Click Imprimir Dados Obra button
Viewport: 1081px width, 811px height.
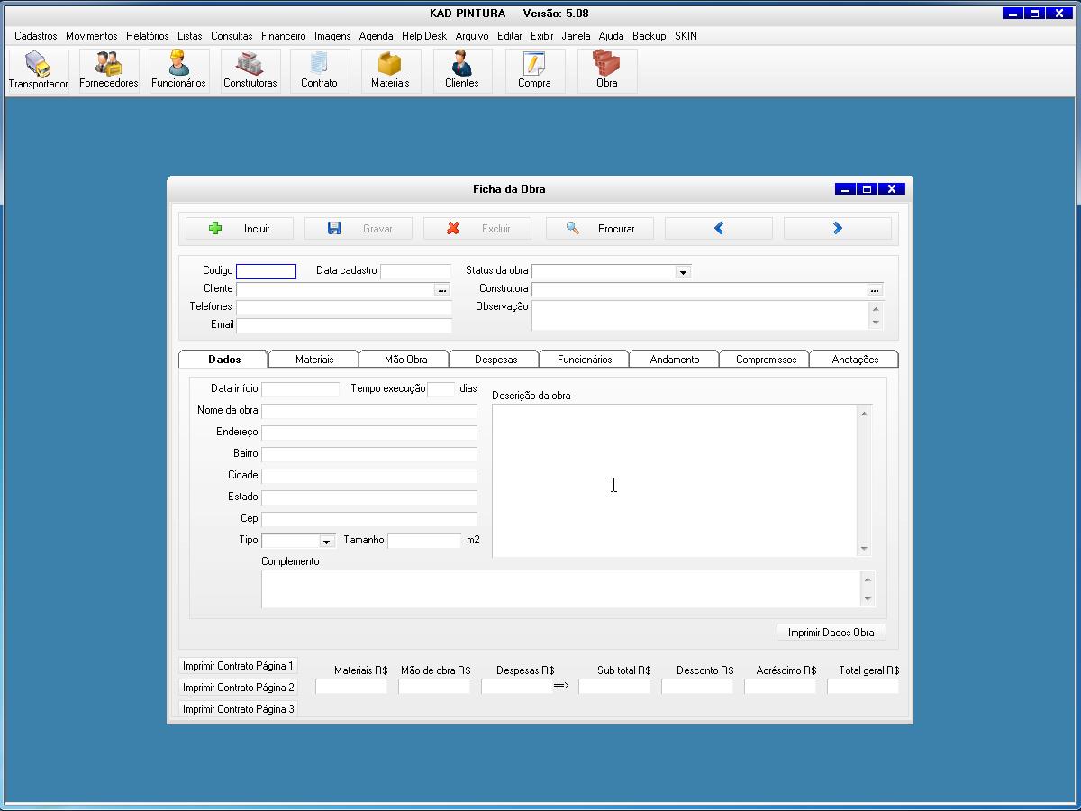coord(831,633)
